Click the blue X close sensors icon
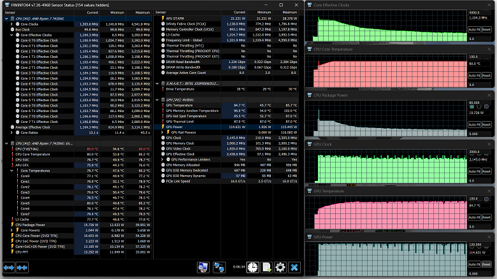497x279 pixels. 294,268
